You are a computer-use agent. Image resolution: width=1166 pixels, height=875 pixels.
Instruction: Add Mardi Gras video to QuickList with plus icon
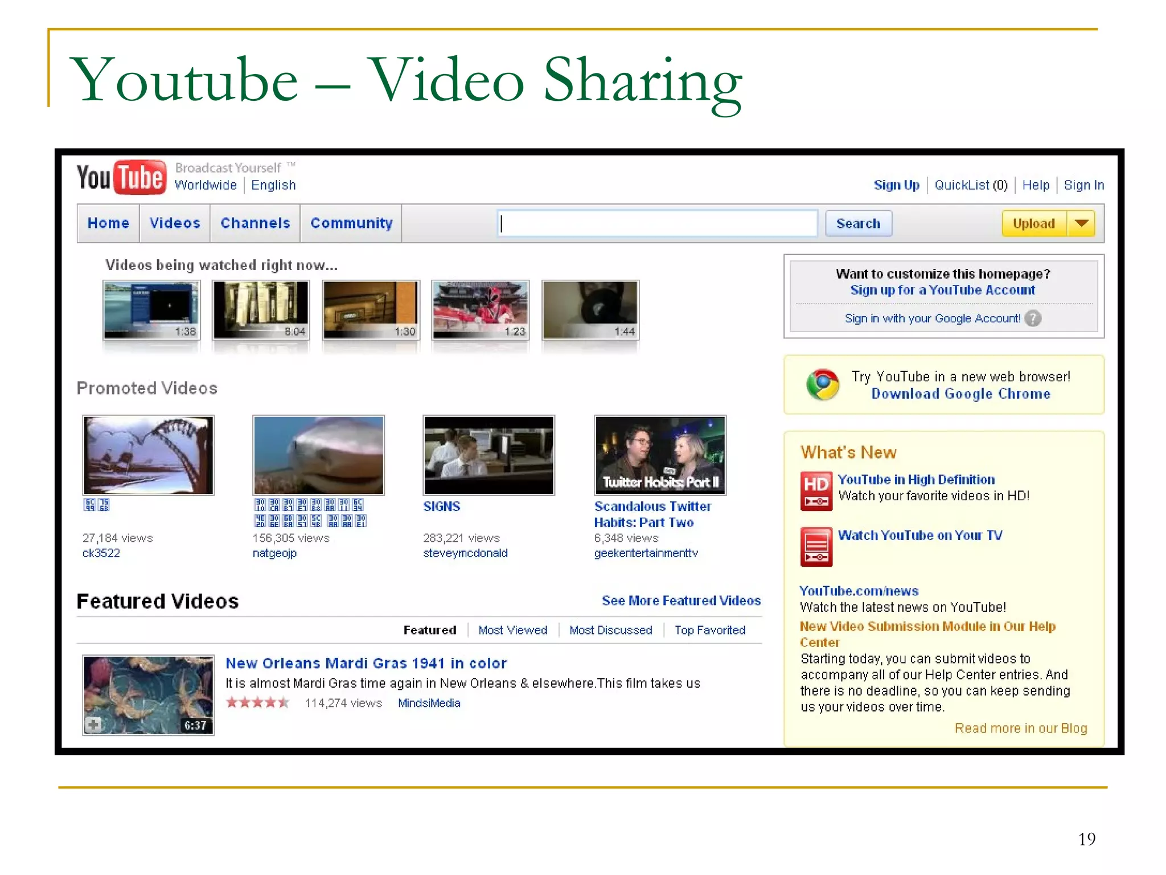(93, 725)
